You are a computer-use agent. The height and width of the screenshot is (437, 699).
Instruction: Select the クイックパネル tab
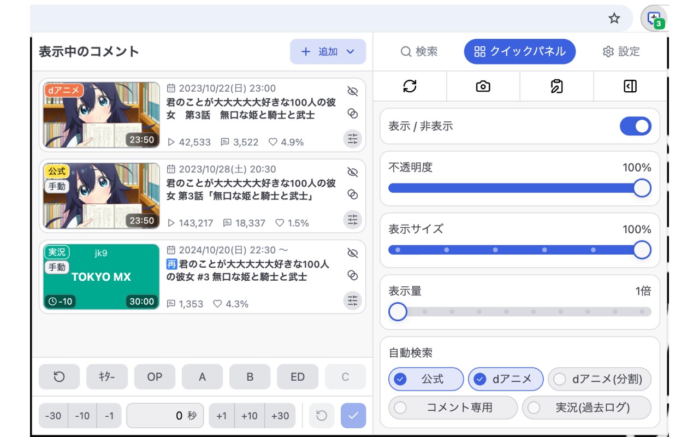click(x=519, y=52)
